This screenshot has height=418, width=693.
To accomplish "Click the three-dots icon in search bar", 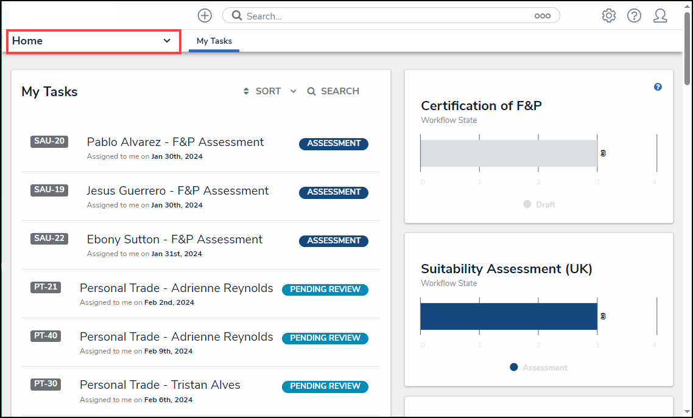I will pyautogui.click(x=542, y=16).
